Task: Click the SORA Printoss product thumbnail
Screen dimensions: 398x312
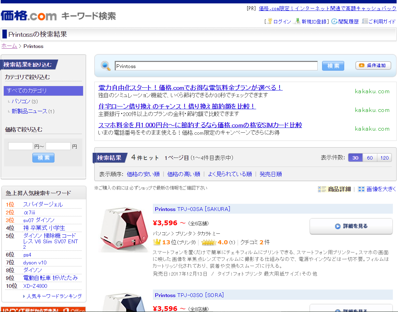Action: 124,302
